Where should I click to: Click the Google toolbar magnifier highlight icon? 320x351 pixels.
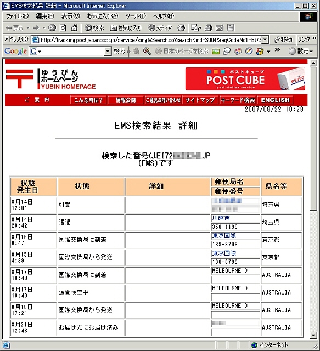[x=147, y=51]
